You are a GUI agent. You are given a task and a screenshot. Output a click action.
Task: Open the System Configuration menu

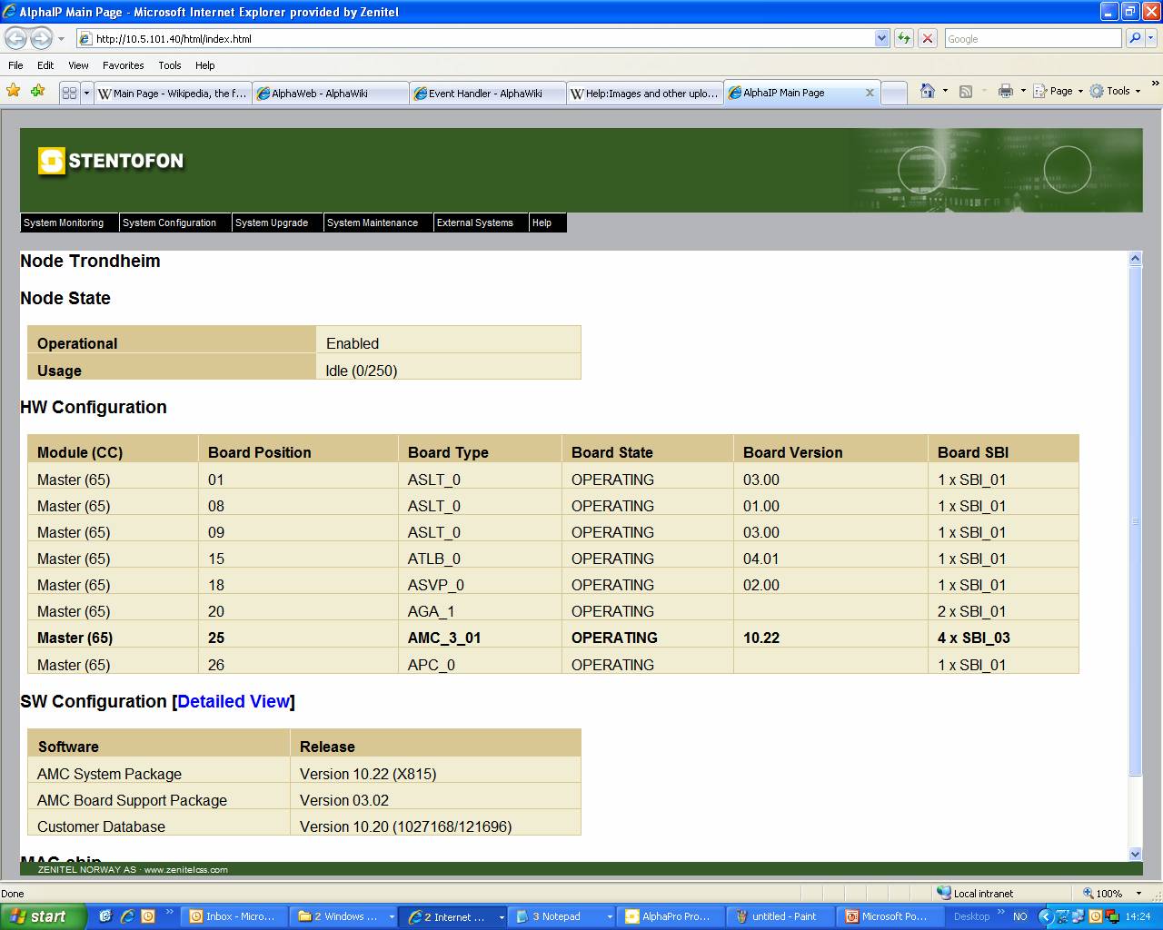click(170, 223)
